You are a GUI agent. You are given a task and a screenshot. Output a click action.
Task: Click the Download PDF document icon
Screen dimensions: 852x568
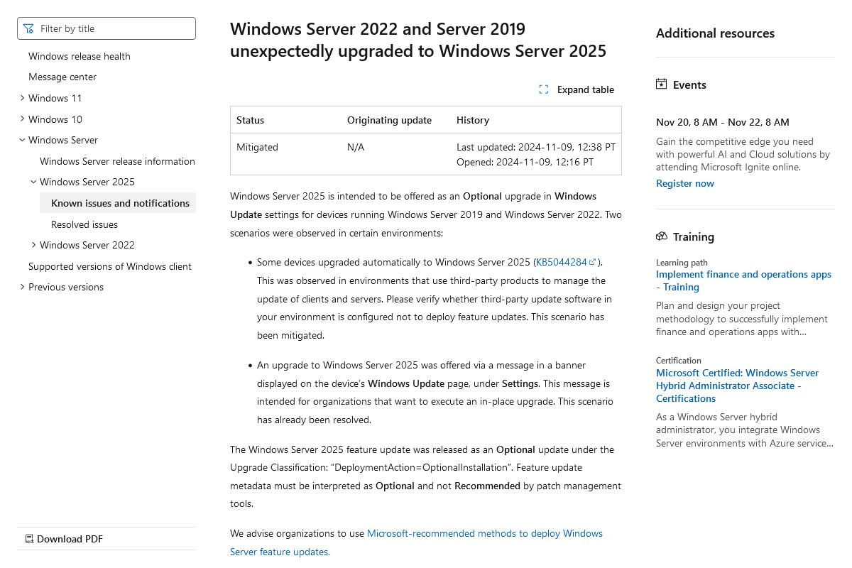[29, 539]
